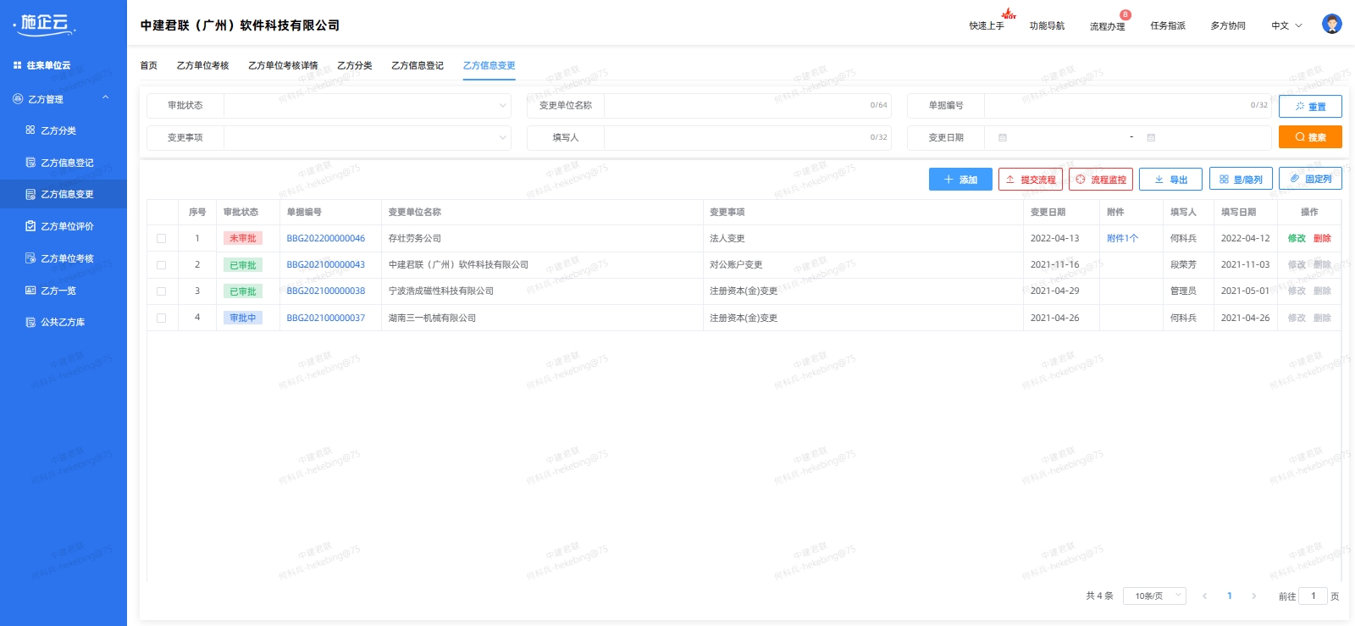1355x626 pixels.
Task: Open 功能导航 in top navigation
Action: coord(1047,26)
